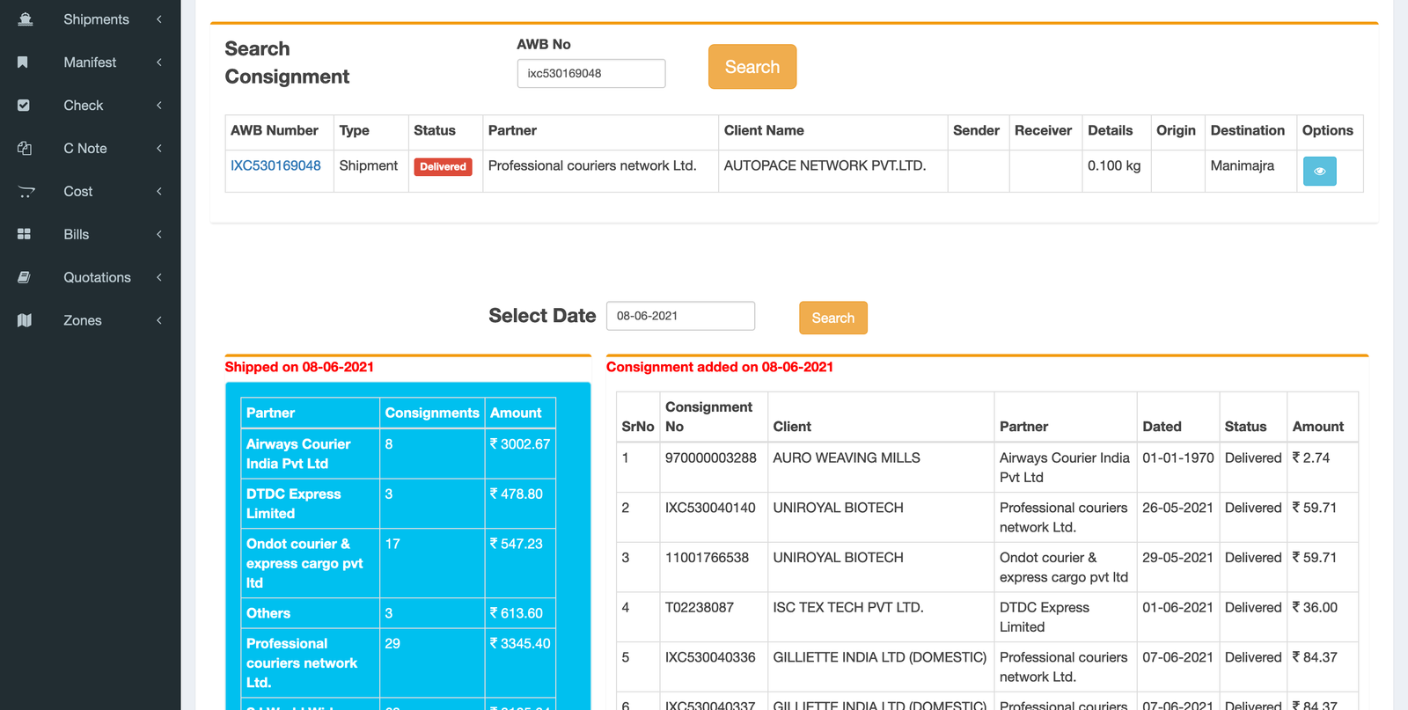The width and height of the screenshot is (1408, 710).
Task: Click the Check checkmark icon
Action: (24, 106)
